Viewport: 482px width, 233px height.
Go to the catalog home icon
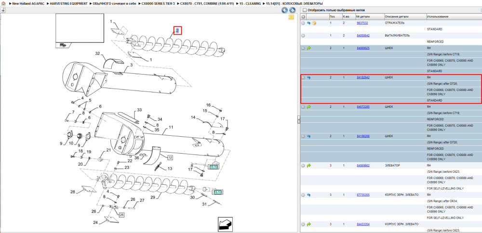(x=3, y=3)
